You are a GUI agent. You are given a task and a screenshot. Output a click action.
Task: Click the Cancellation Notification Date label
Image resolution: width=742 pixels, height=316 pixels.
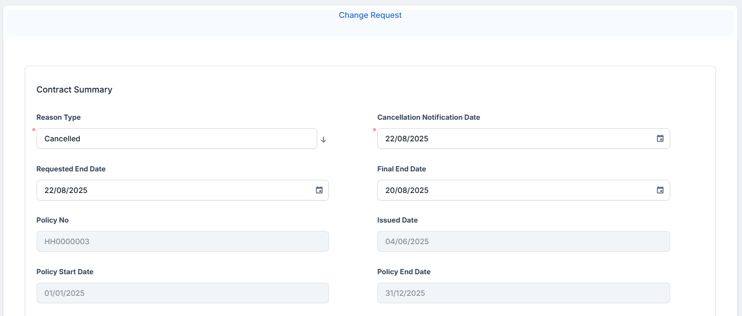click(x=428, y=117)
